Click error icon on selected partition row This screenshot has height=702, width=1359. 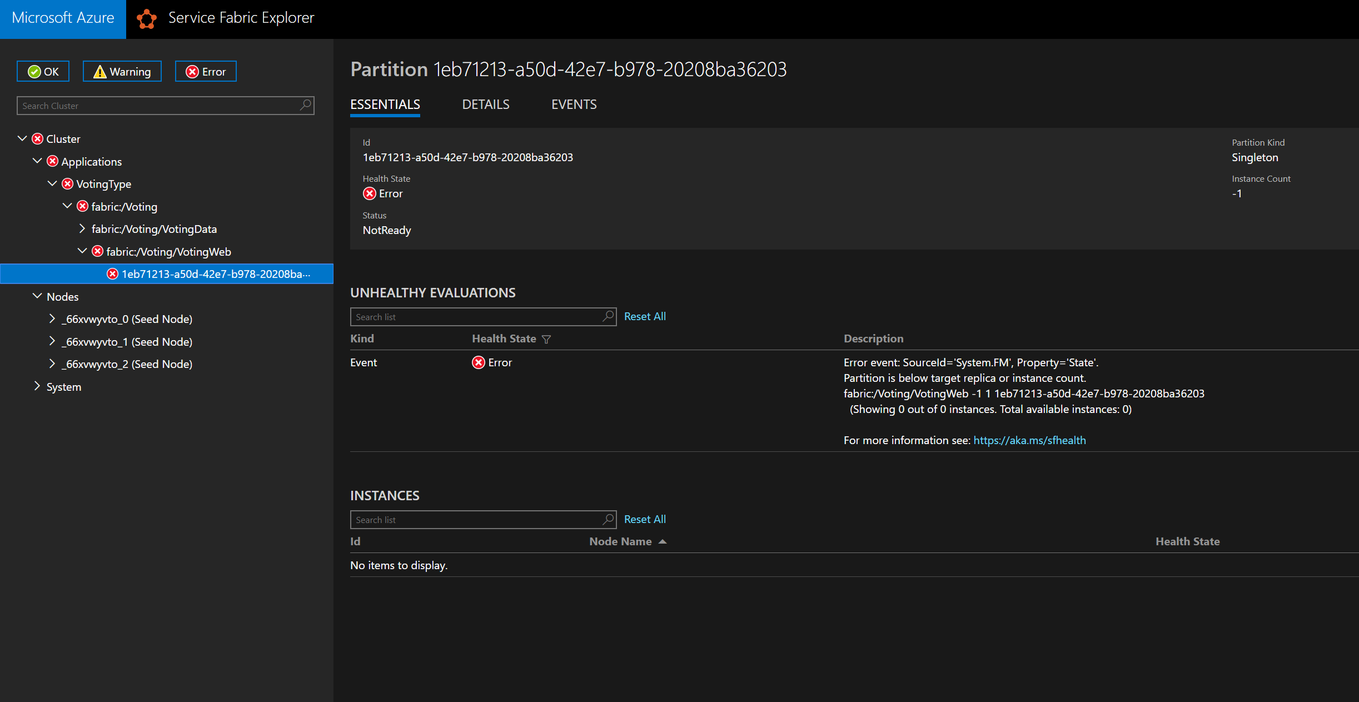(112, 273)
